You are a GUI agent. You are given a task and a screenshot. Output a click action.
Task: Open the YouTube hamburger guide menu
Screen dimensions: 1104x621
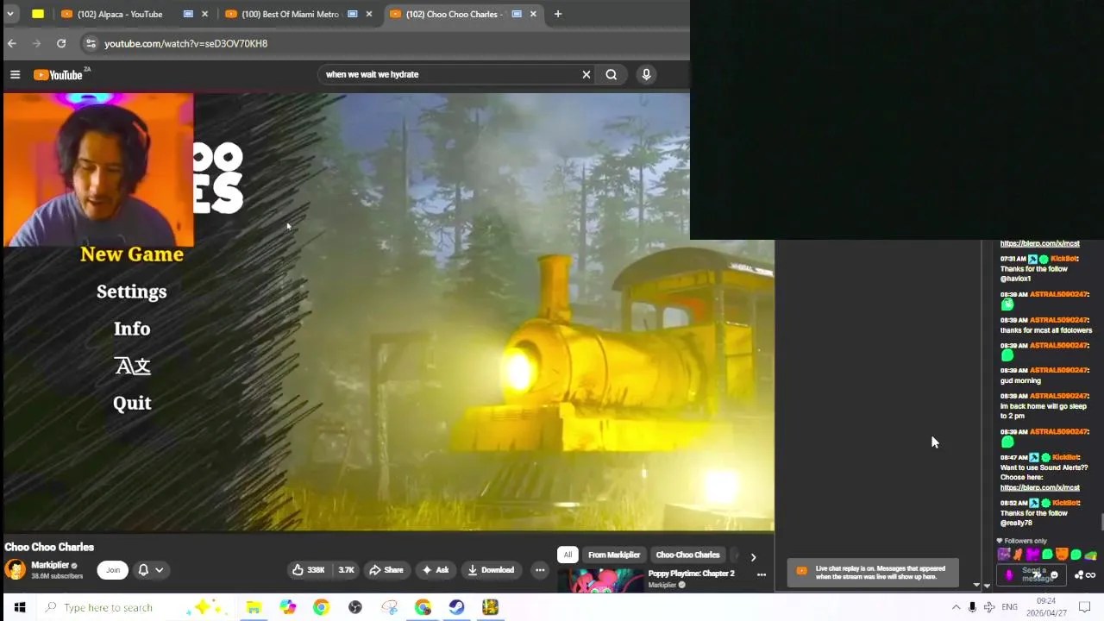coord(15,75)
